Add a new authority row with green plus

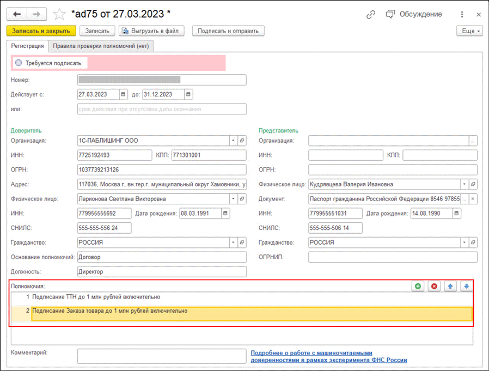418,286
